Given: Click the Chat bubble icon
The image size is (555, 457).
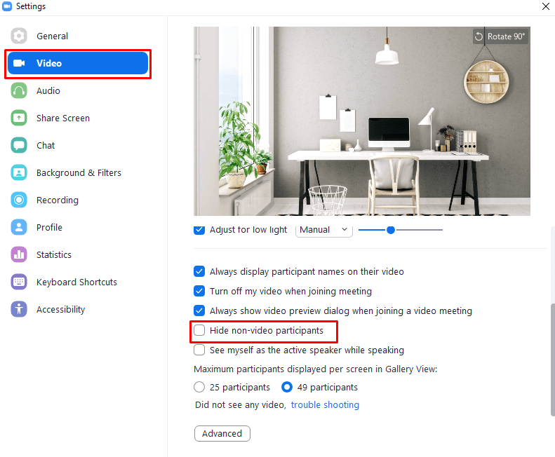Looking at the screenshot, I should tap(19, 145).
